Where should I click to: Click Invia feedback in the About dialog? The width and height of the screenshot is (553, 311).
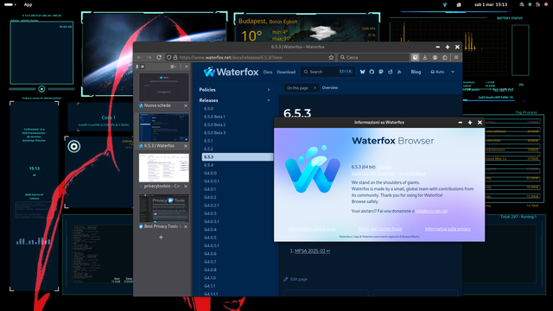pos(412,174)
